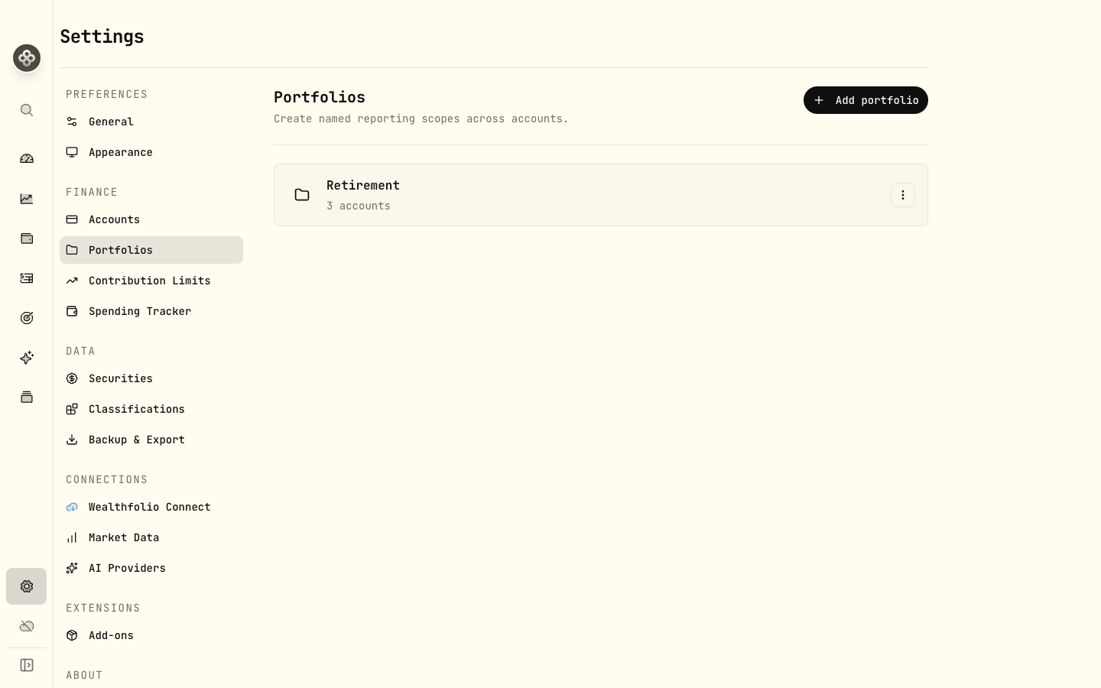
Task: Click the Classifications blocks icon
Action: [x=72, y=409]
